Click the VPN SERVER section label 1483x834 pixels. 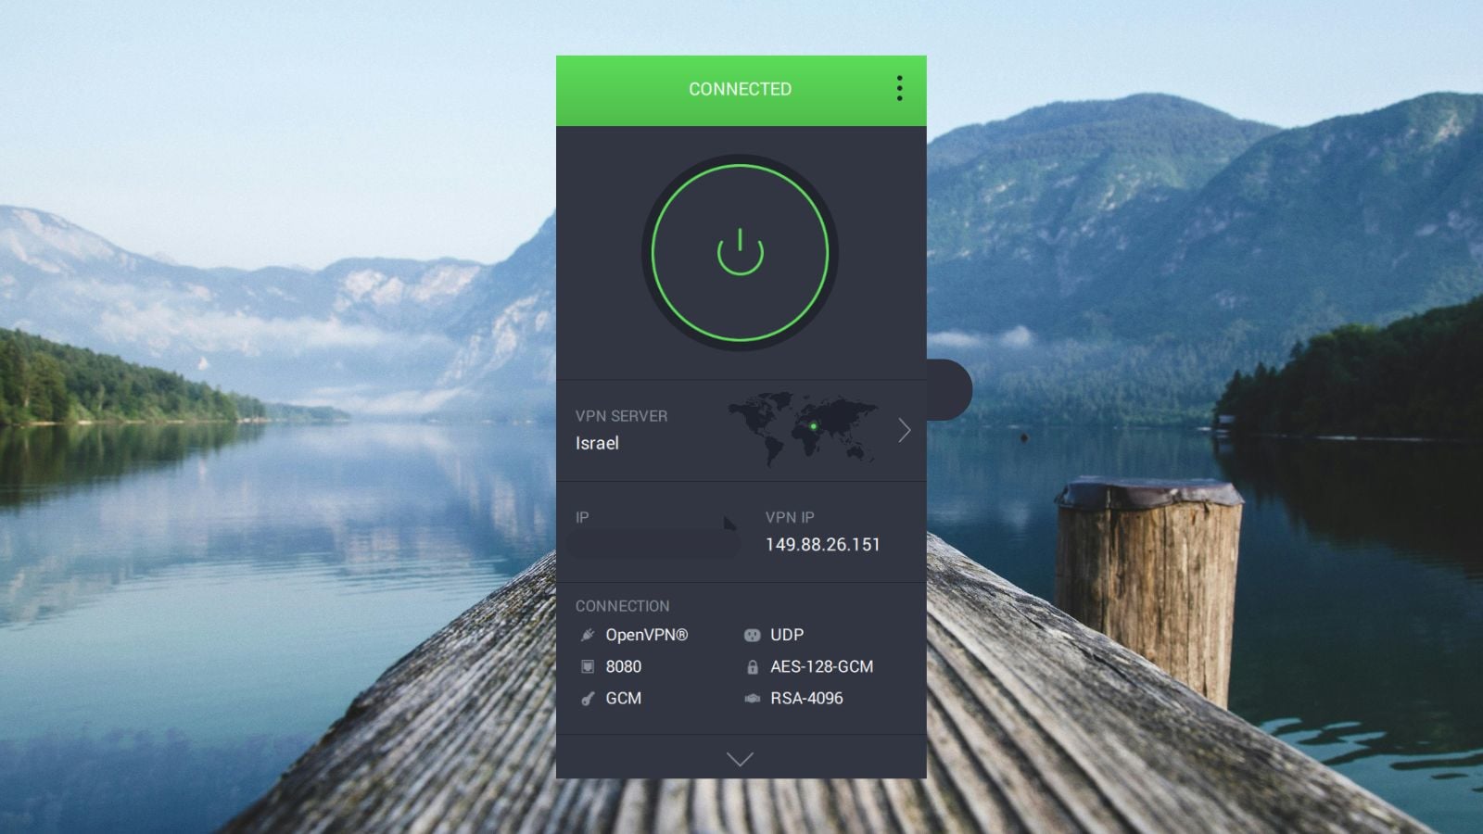click(621, 416)
